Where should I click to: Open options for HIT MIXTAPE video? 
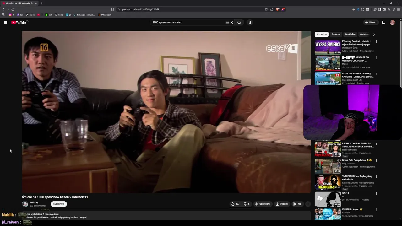pos(376,58)
